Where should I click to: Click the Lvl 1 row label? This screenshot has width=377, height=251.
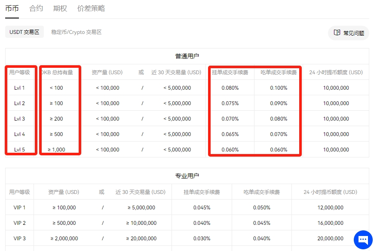(x=19, y=88)
